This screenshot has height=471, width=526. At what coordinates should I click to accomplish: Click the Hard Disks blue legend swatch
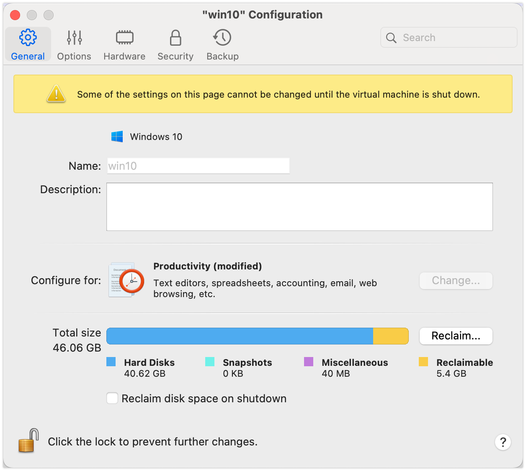(x=111, y=362)
